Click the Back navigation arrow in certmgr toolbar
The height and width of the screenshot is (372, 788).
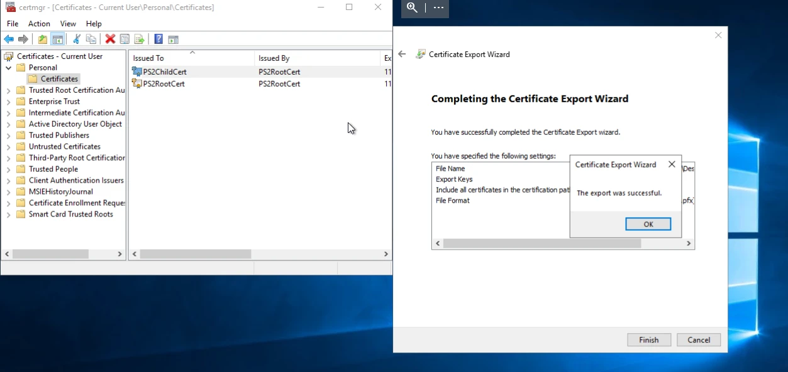pyautogui.click(x=9, y=39)
